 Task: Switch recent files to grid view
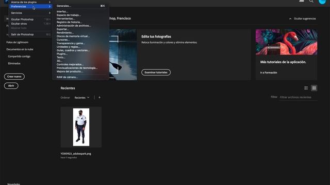tap(314, 88)
